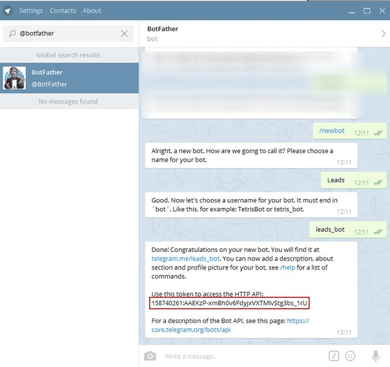Viewport: 390px width, 367px height.
Task: Click the /help command link
Action: pyautogui.click(x=287, y=267)
